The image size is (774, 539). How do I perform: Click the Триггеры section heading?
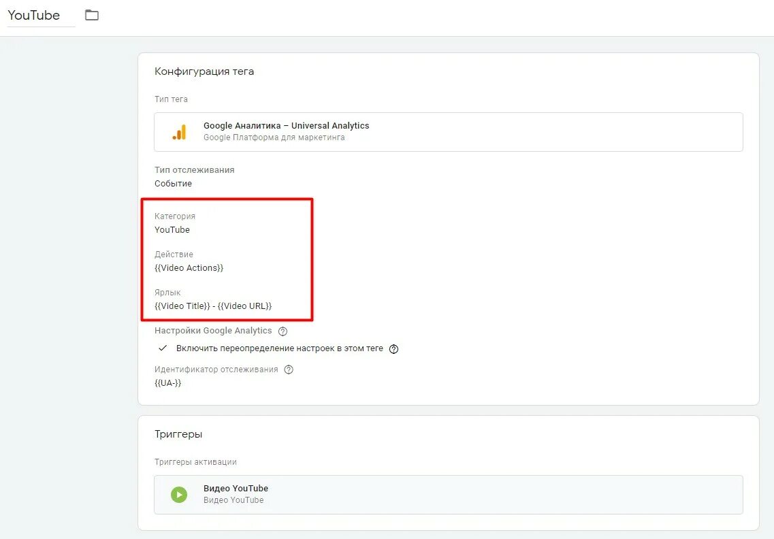(178, 434)
